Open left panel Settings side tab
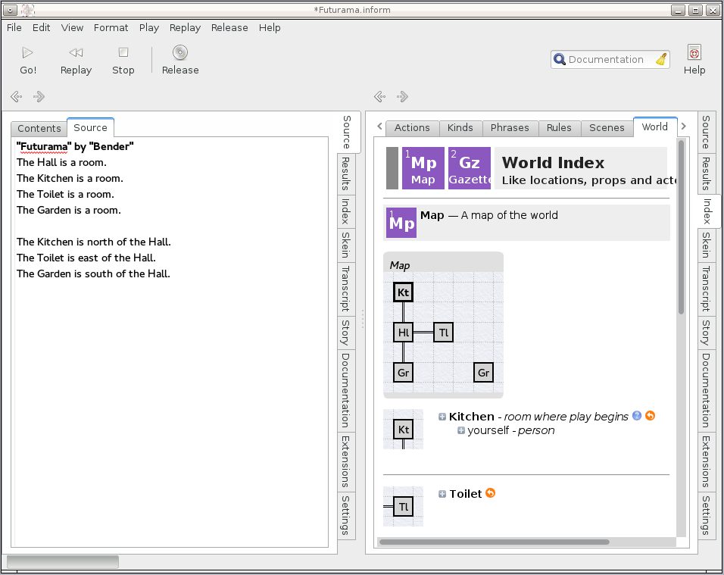Image resolution: width=724 pixels, height=575 pixels. click(345, 515)
